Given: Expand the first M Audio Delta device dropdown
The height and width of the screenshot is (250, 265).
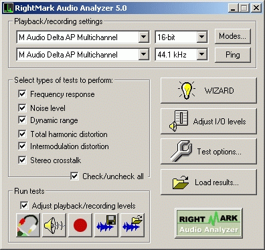Looking at the screenshot, I should click(x=144, y=37).
